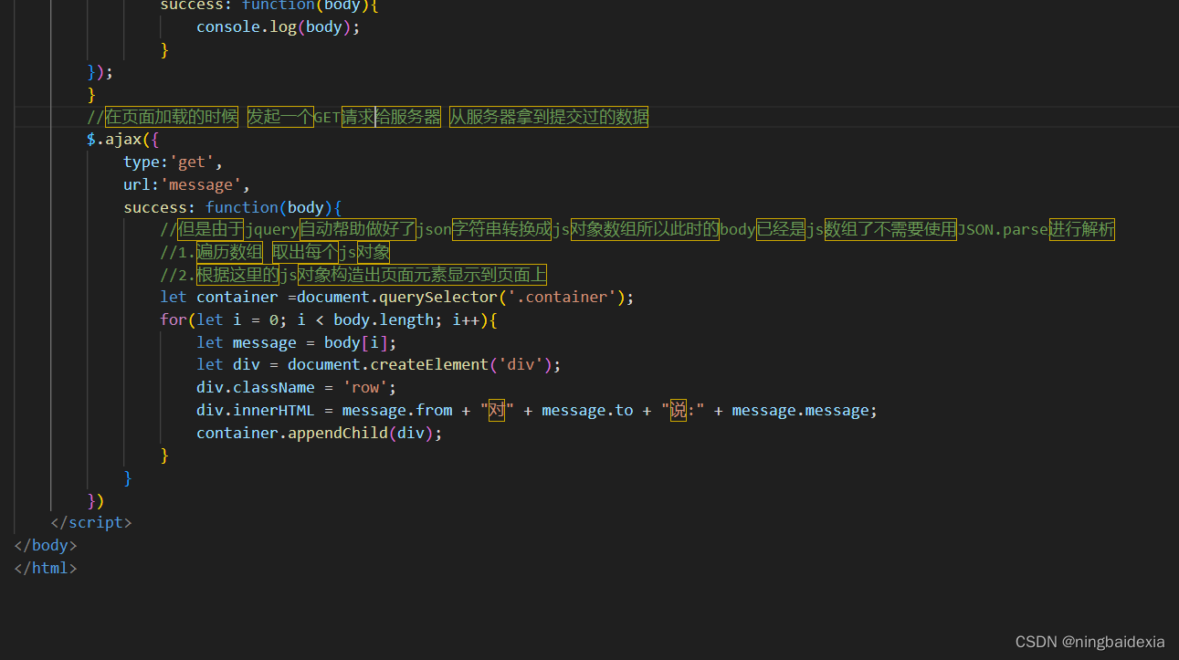Screen dimensions: 1179x660
Task: Click the 'div.innerHTML' assignment line
Action: [x=537, y=411]
